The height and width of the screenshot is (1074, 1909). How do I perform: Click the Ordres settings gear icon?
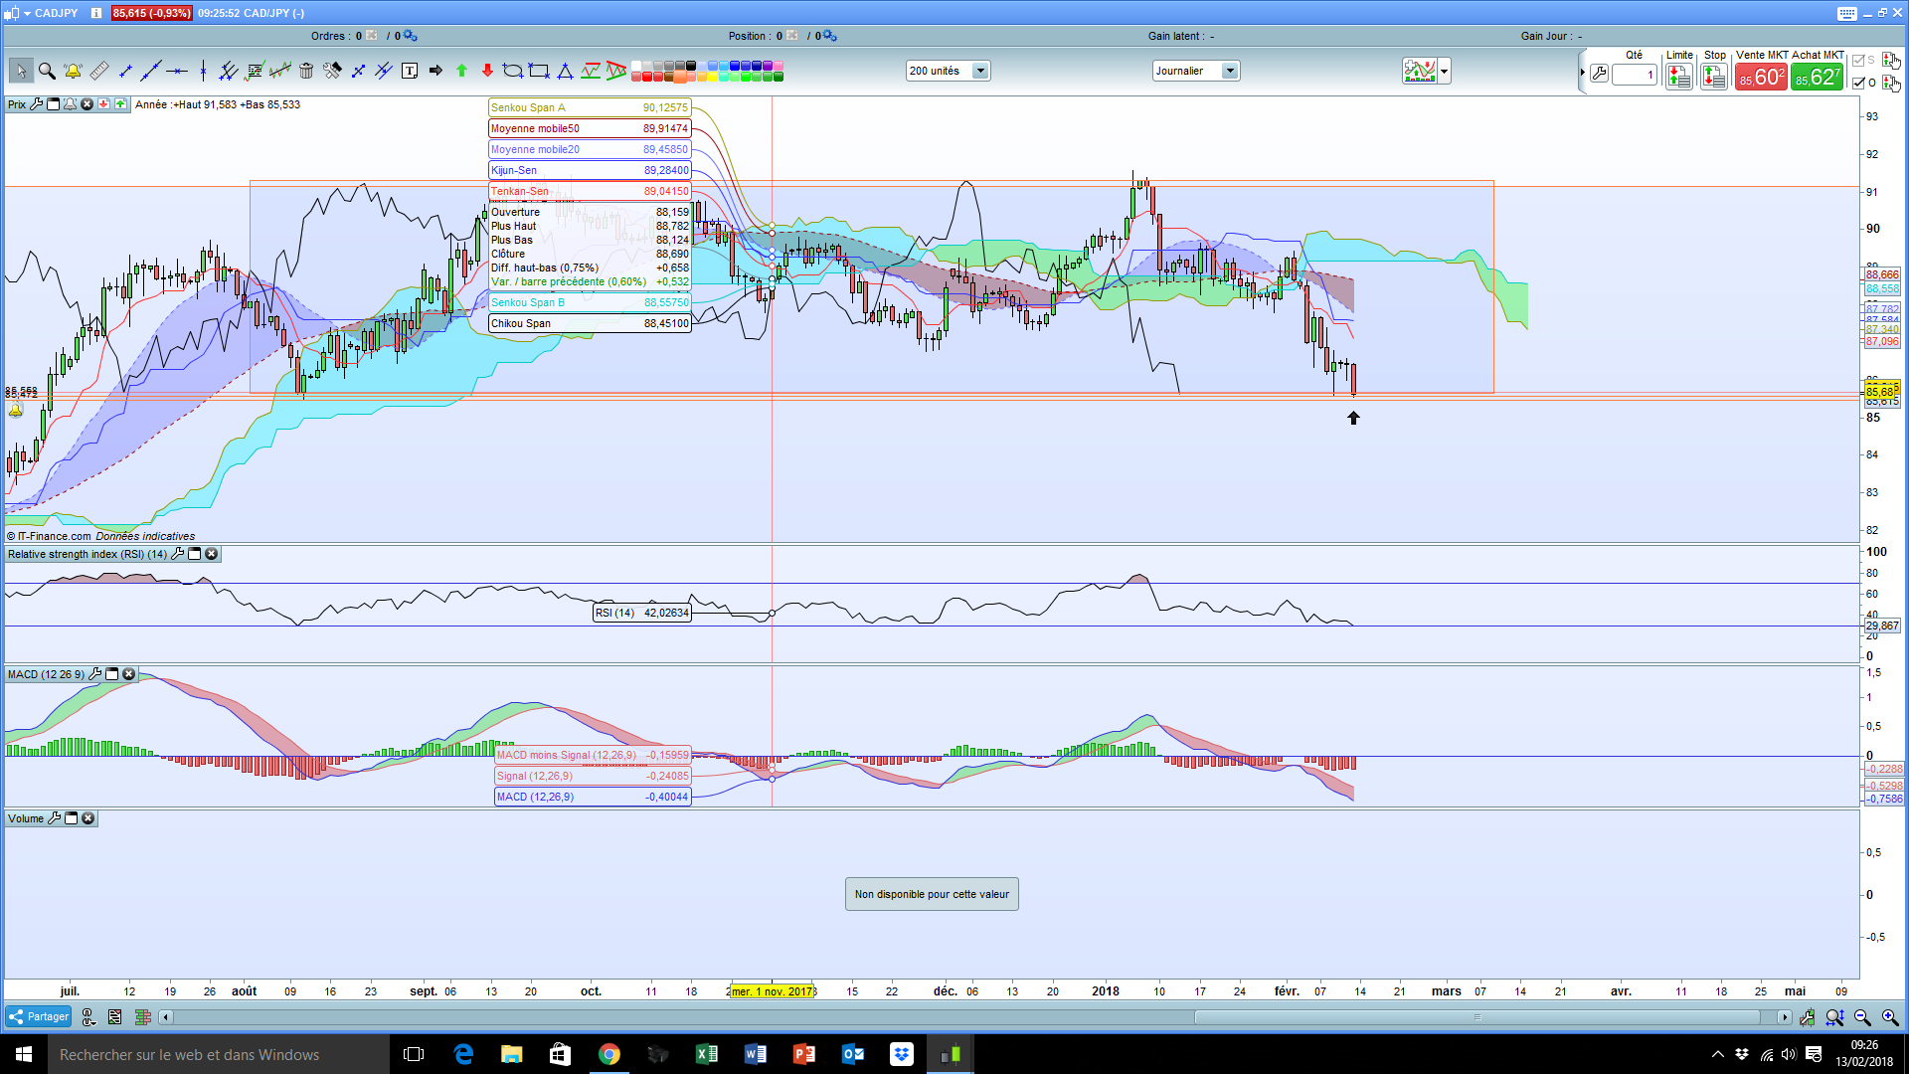click(x=411, y=36)
